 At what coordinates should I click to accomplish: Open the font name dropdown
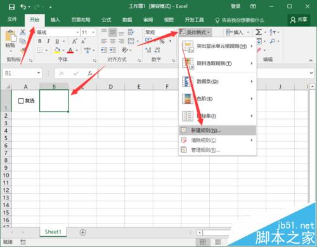point(77,32)
